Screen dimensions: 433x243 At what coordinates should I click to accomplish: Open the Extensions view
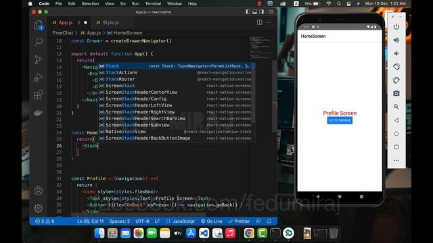point(38,95)
